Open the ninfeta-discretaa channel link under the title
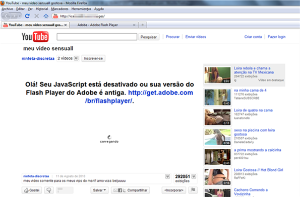Image resolution: width=300 pixels, height=197 pixels. click(38, 58)
